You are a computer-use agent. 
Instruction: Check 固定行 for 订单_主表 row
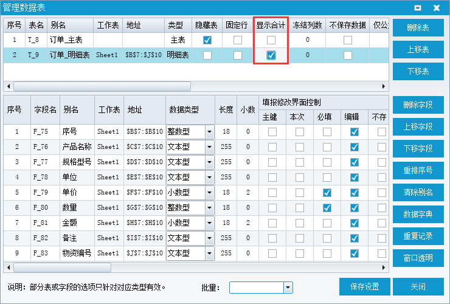tap(237, 40)
